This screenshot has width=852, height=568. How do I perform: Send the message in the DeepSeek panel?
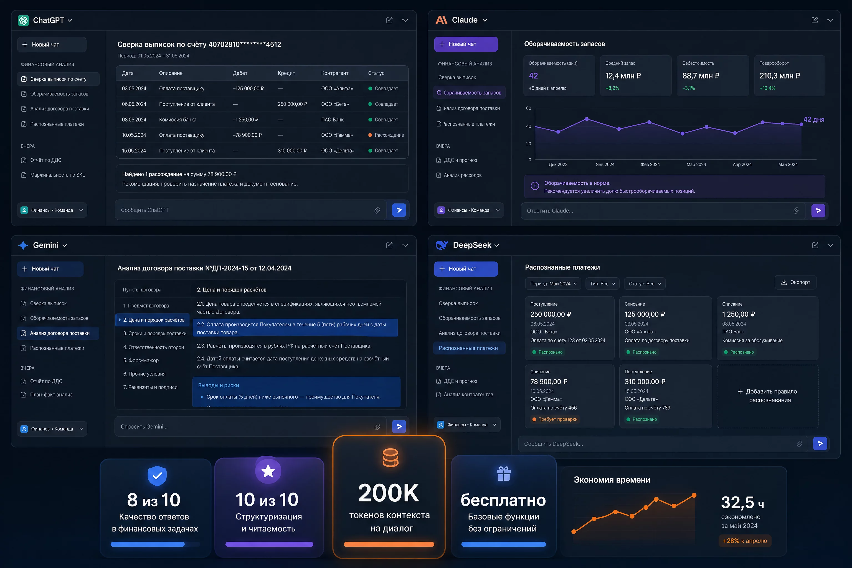pyautogui.click(x=820, y=443)
